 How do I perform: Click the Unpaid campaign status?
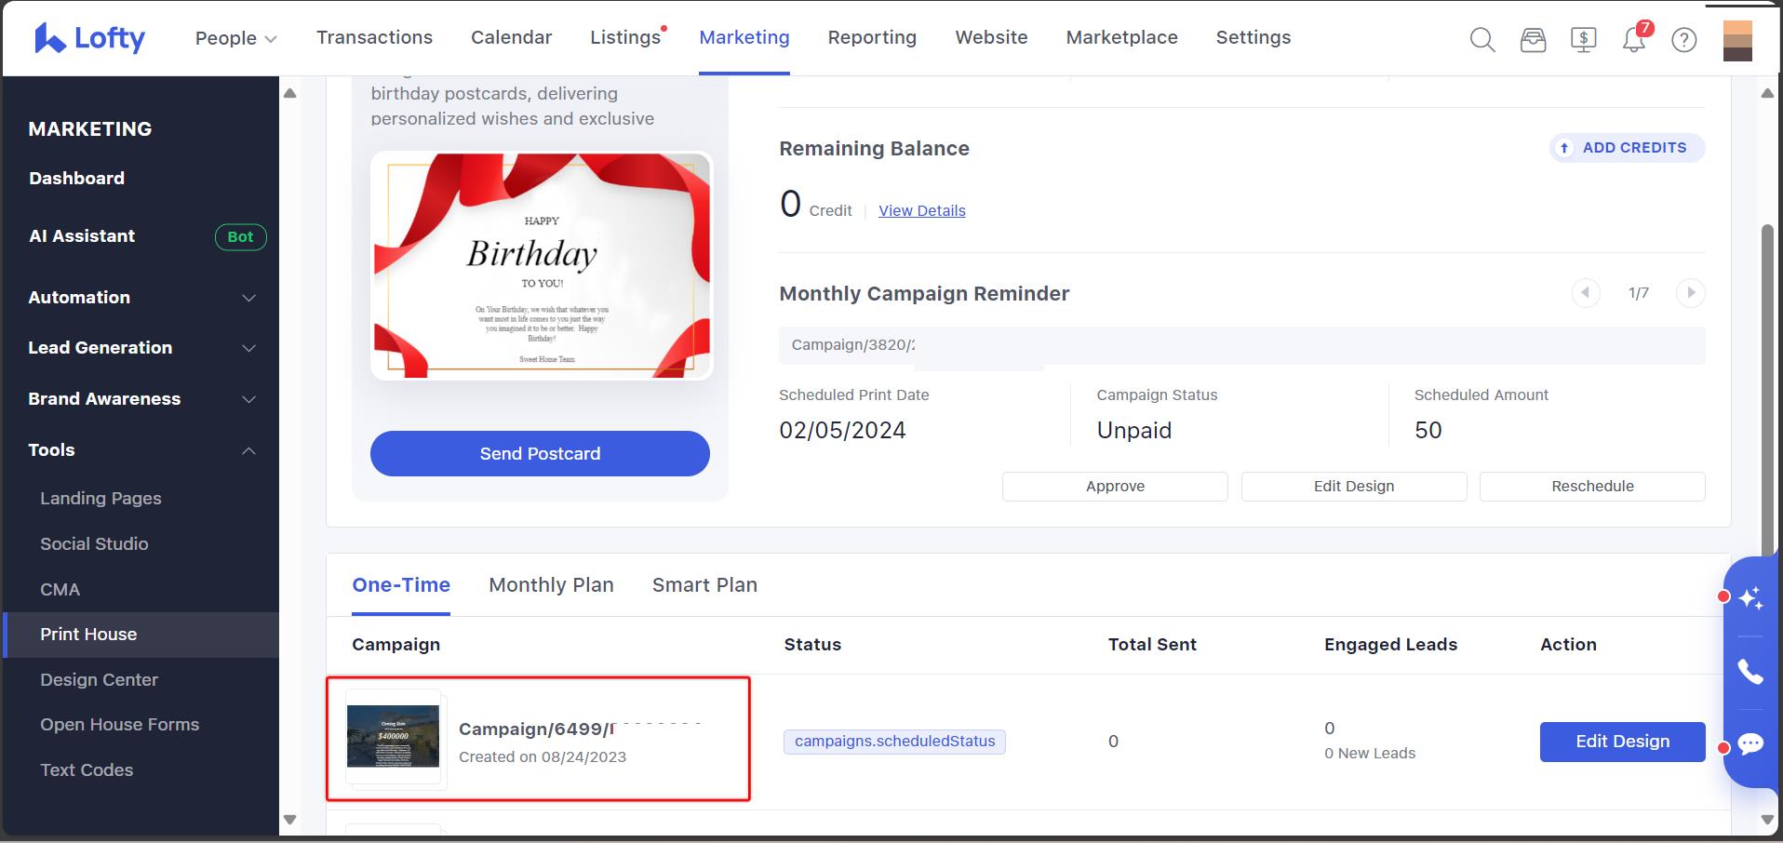coord(1133,430)
